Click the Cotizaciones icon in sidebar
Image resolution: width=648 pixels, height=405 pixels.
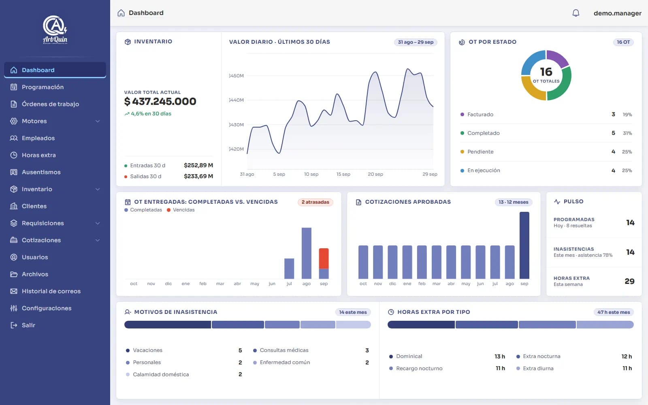[14, 240]
